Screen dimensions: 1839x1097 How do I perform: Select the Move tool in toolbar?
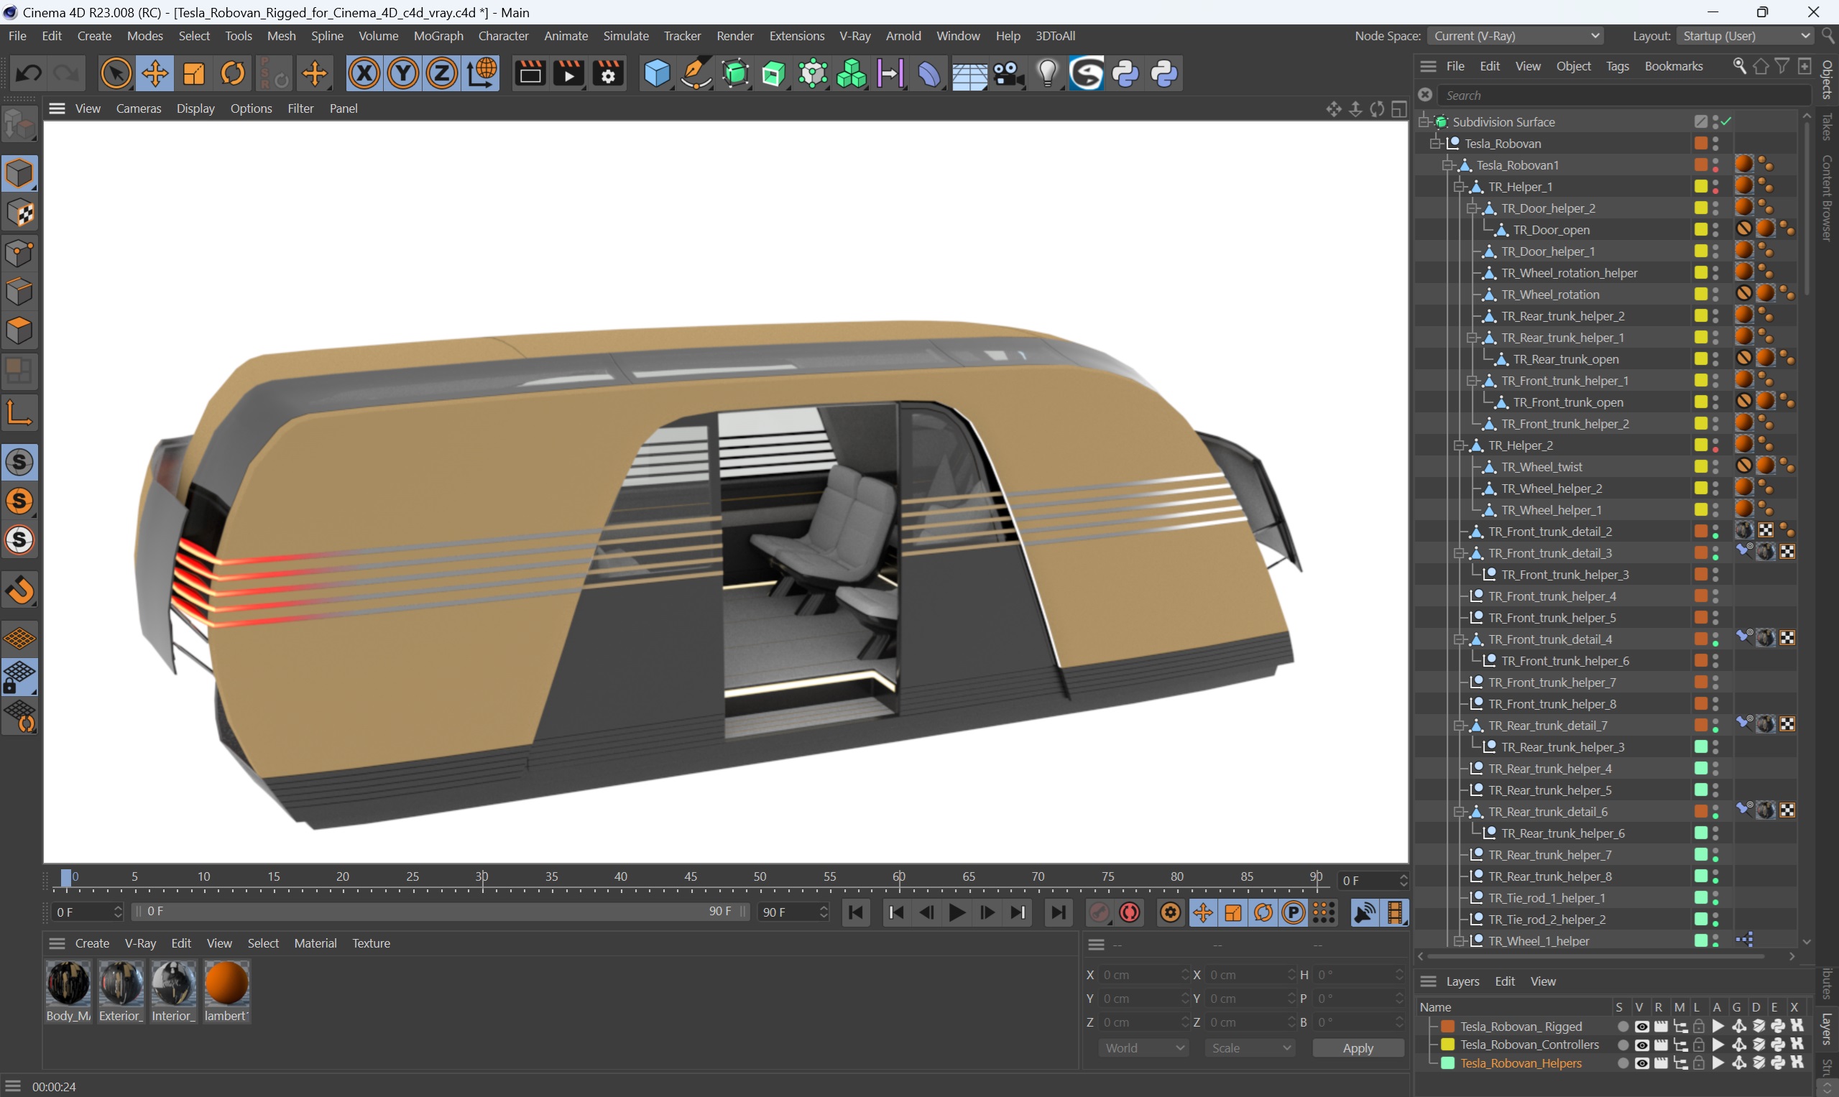pyautogui.click(x=154, y=75)
